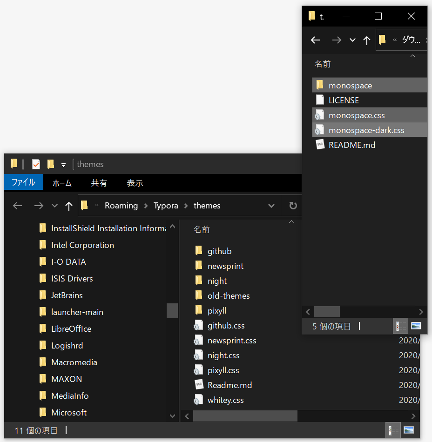Go forward in themes window
This screenshot has width=432, height=442.
[39, 206]
